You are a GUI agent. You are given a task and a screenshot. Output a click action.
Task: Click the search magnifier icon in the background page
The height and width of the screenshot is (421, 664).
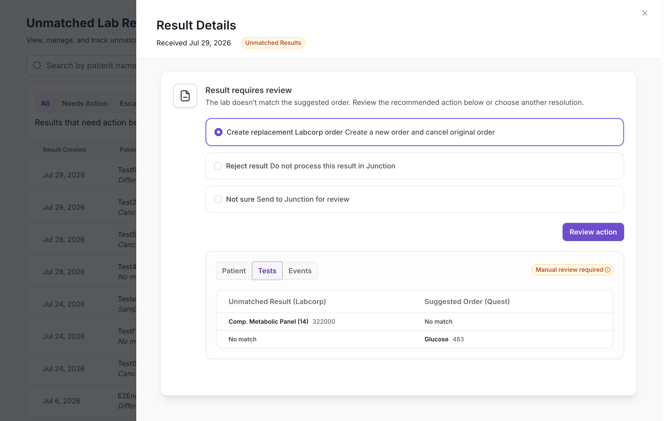37,66
